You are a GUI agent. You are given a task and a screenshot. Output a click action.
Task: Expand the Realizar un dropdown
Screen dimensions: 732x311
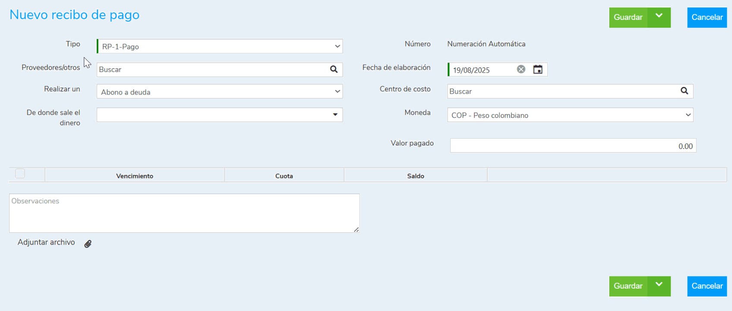219,92
